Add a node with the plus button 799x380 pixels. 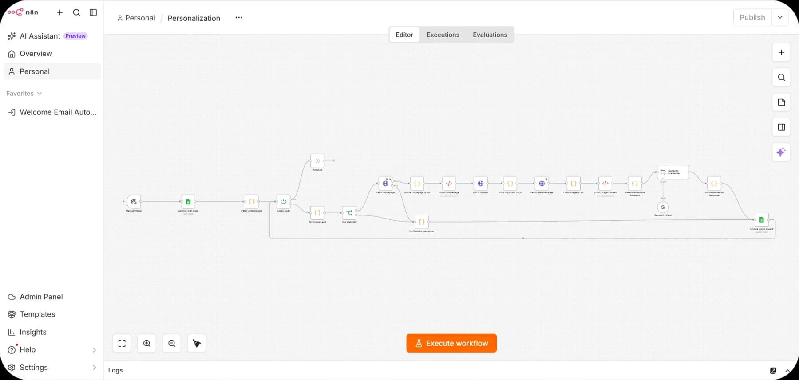pyautogui.click(x=781, y=52)
